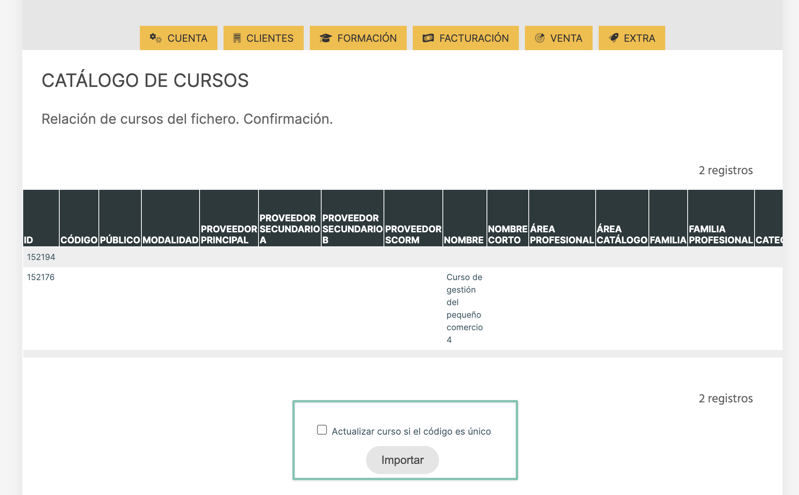Open the FACTURACIÓN menu tab
799x495 pixels.
(466, 38)
